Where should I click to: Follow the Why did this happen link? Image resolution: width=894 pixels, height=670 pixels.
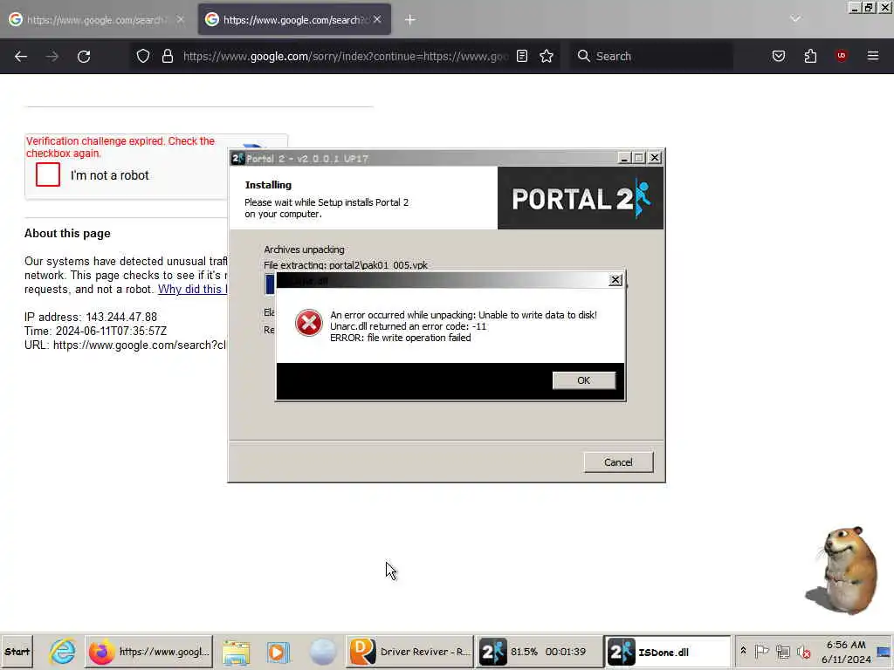point(192,290)
